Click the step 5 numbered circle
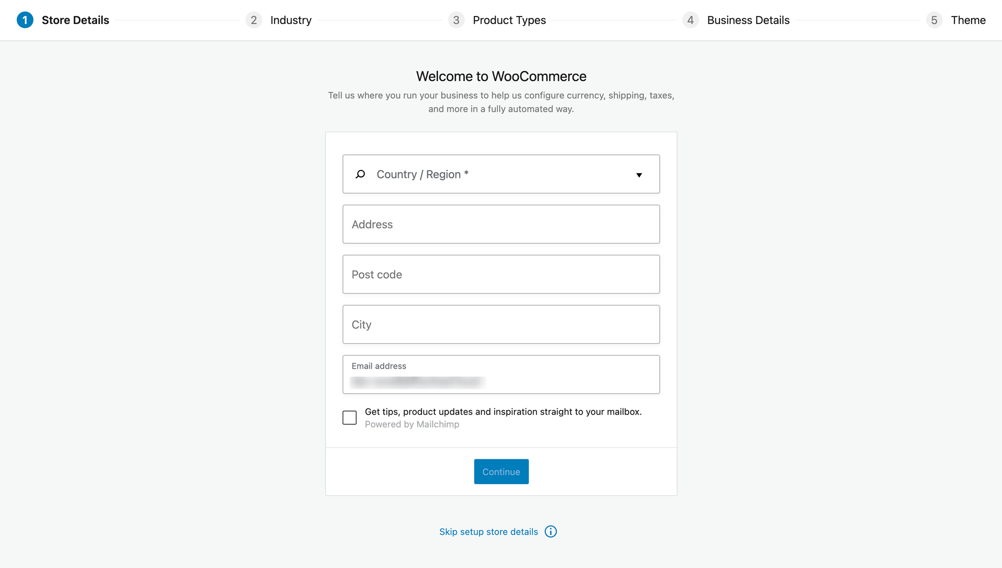 [934, 20]
